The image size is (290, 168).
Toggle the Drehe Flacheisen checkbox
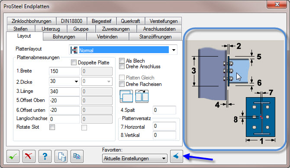(122, 84)
